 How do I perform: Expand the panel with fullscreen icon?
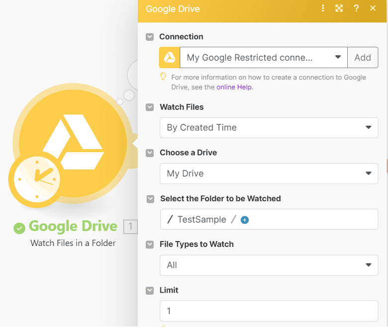339,8
